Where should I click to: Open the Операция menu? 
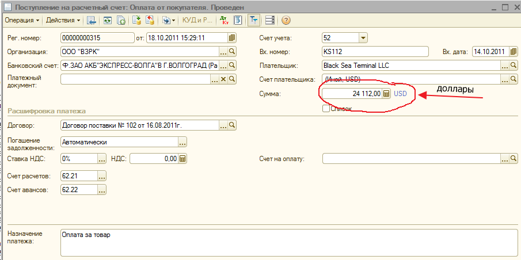22,20
